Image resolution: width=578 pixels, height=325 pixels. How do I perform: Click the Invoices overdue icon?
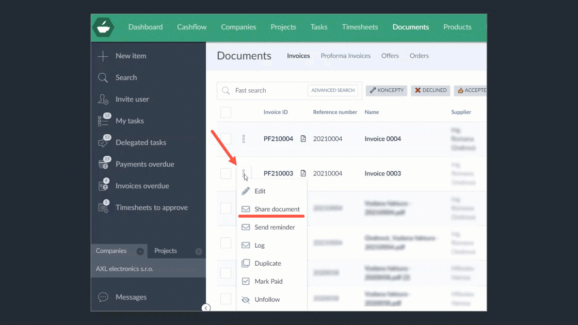[x=104, y=185]
